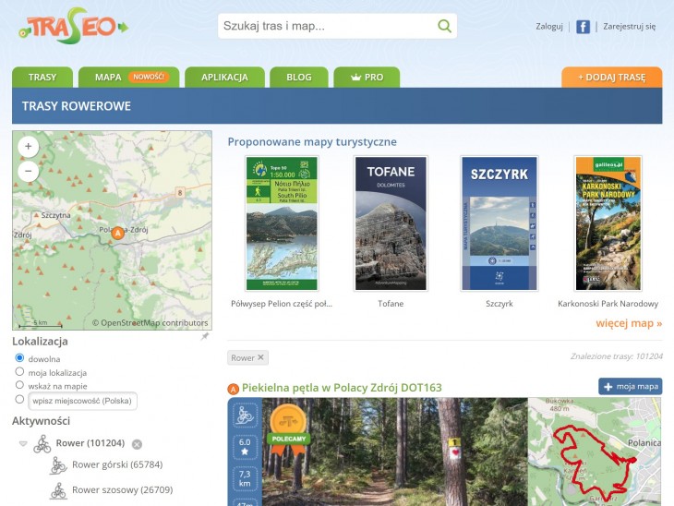Open the Mapa tab
This screenshot has height=506, width=674.
click(x=129, y=78)
